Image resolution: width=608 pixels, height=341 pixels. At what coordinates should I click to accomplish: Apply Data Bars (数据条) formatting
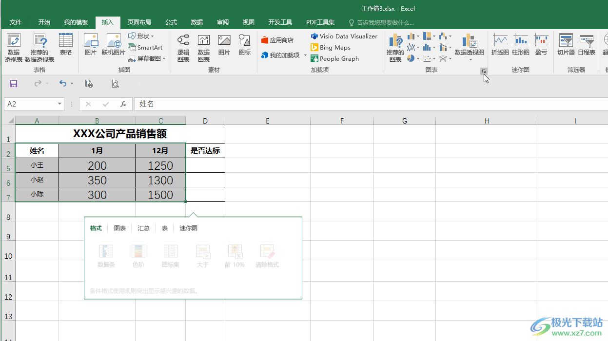(x=106, y=256)
